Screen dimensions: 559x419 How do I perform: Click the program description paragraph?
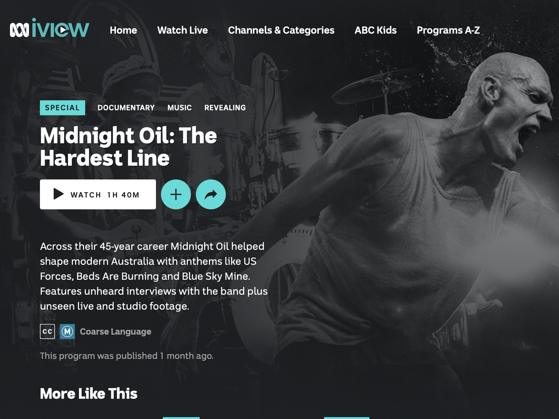pyautogui.click(x=154, y=276)
